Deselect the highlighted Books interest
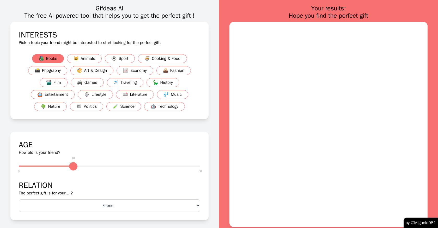 click(x=48, y=59)
